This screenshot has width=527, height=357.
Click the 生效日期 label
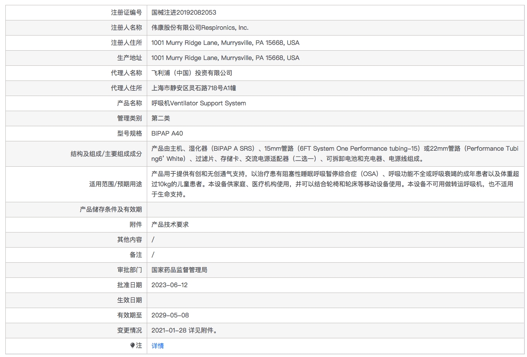pos(129,300)
